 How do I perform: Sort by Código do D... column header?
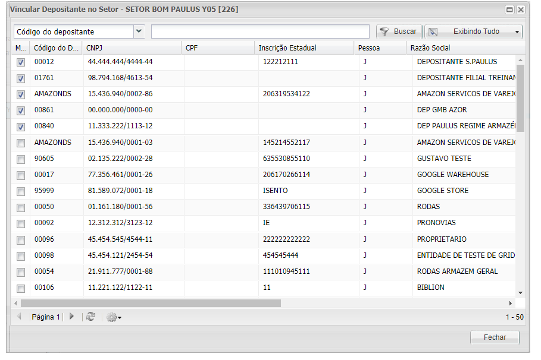point(56,48)
